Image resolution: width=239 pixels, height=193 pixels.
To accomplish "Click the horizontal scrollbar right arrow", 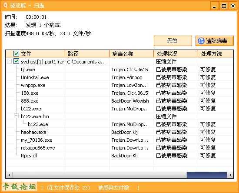I will point(230,175).
